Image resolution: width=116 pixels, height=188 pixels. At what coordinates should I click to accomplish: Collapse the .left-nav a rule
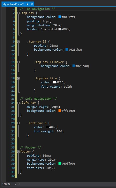point(18,123)
